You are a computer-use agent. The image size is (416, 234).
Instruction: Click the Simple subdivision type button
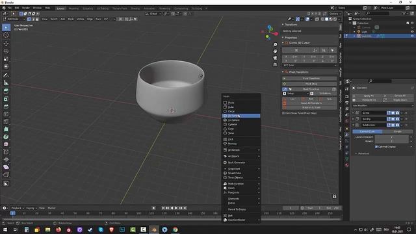point(398,131)
